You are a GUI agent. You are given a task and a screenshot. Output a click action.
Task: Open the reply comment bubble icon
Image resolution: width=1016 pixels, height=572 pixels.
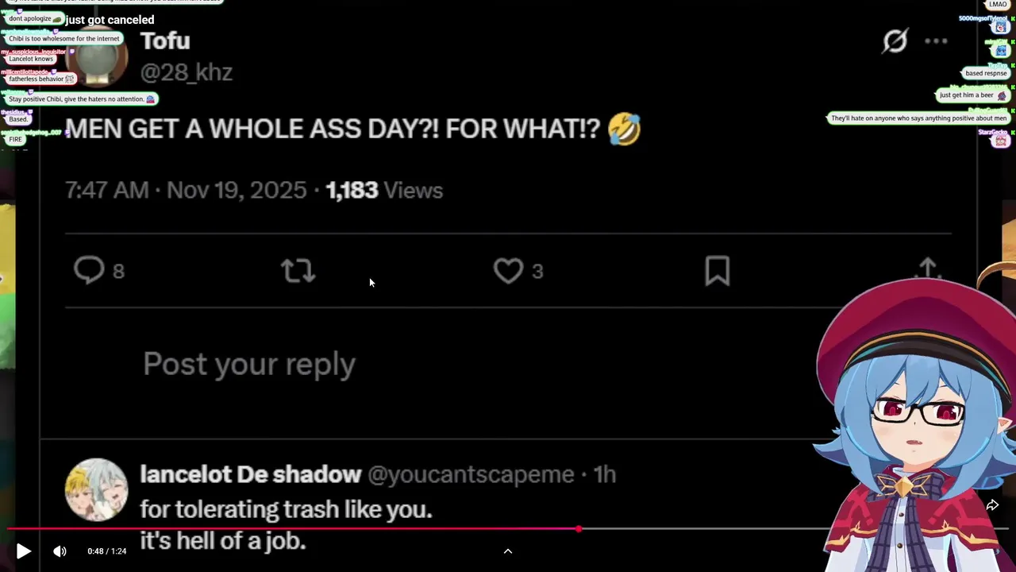pos(89,271)
